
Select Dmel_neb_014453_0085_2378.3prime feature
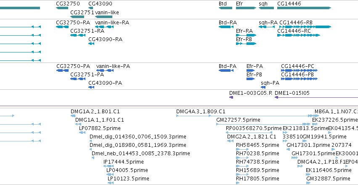coord(93,158)
